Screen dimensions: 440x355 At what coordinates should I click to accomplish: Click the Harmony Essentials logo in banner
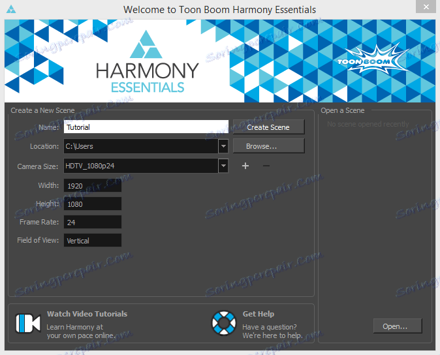(147, 62)
